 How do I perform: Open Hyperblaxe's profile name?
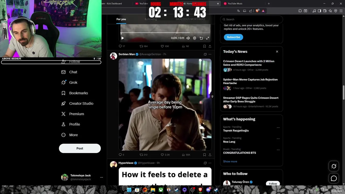(126, 163)
